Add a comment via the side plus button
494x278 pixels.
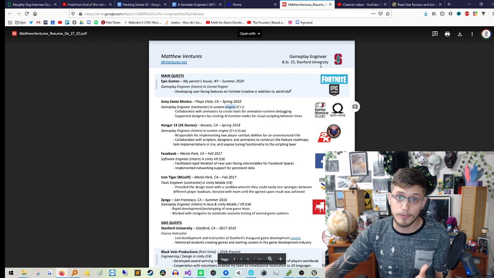click(355, 107)
